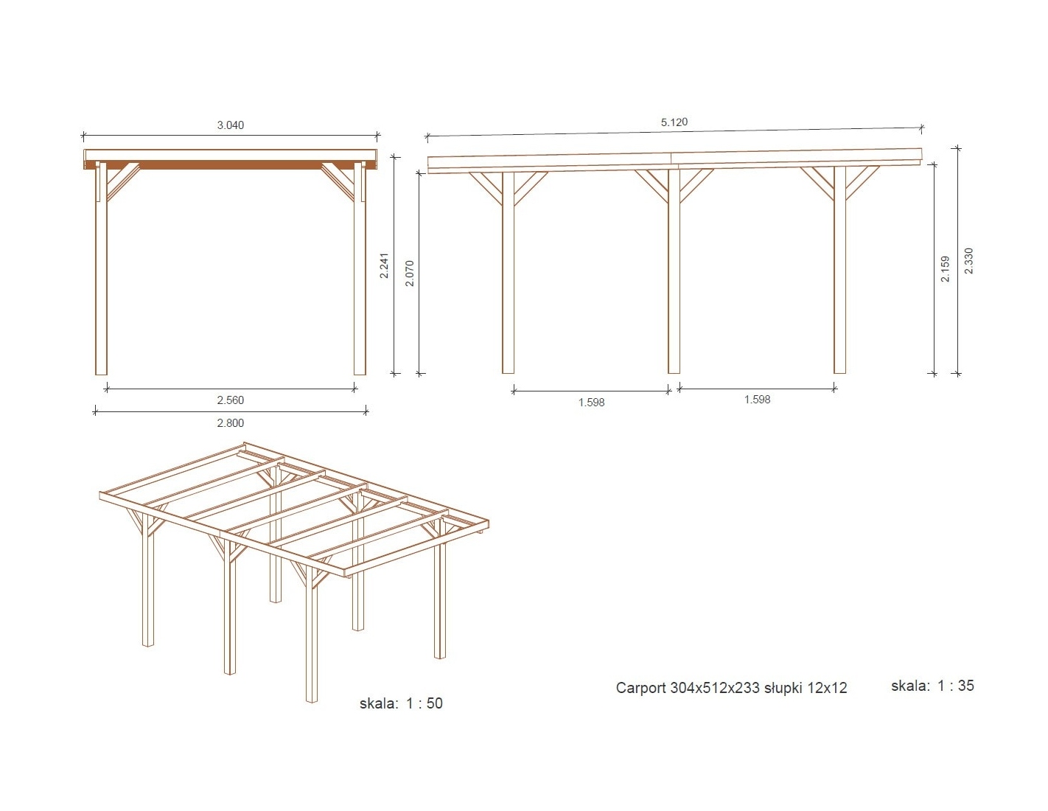Select the 2.560 inner span dimension
Screen dimensions: 1048x811
[230, 400]
